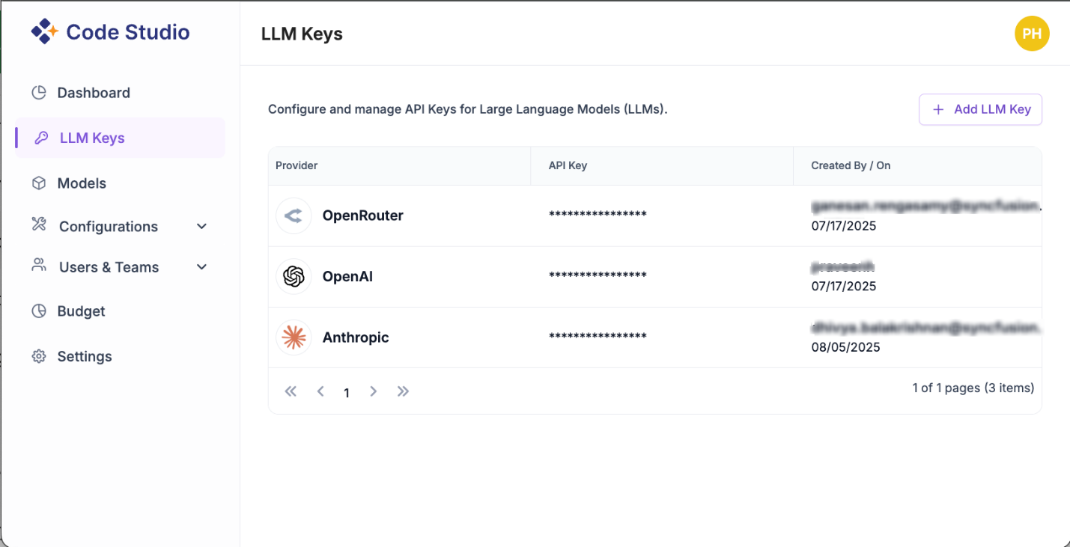
Task: Select page number 1 in pagination
Action: pos(347,391)
